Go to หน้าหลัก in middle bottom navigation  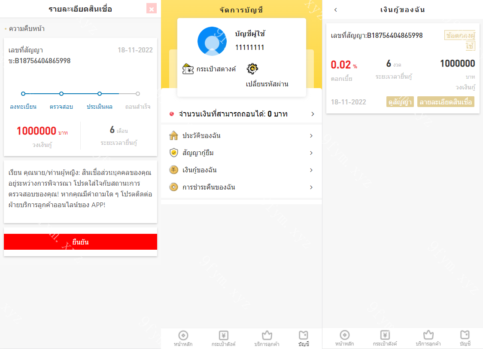[183, 339]
